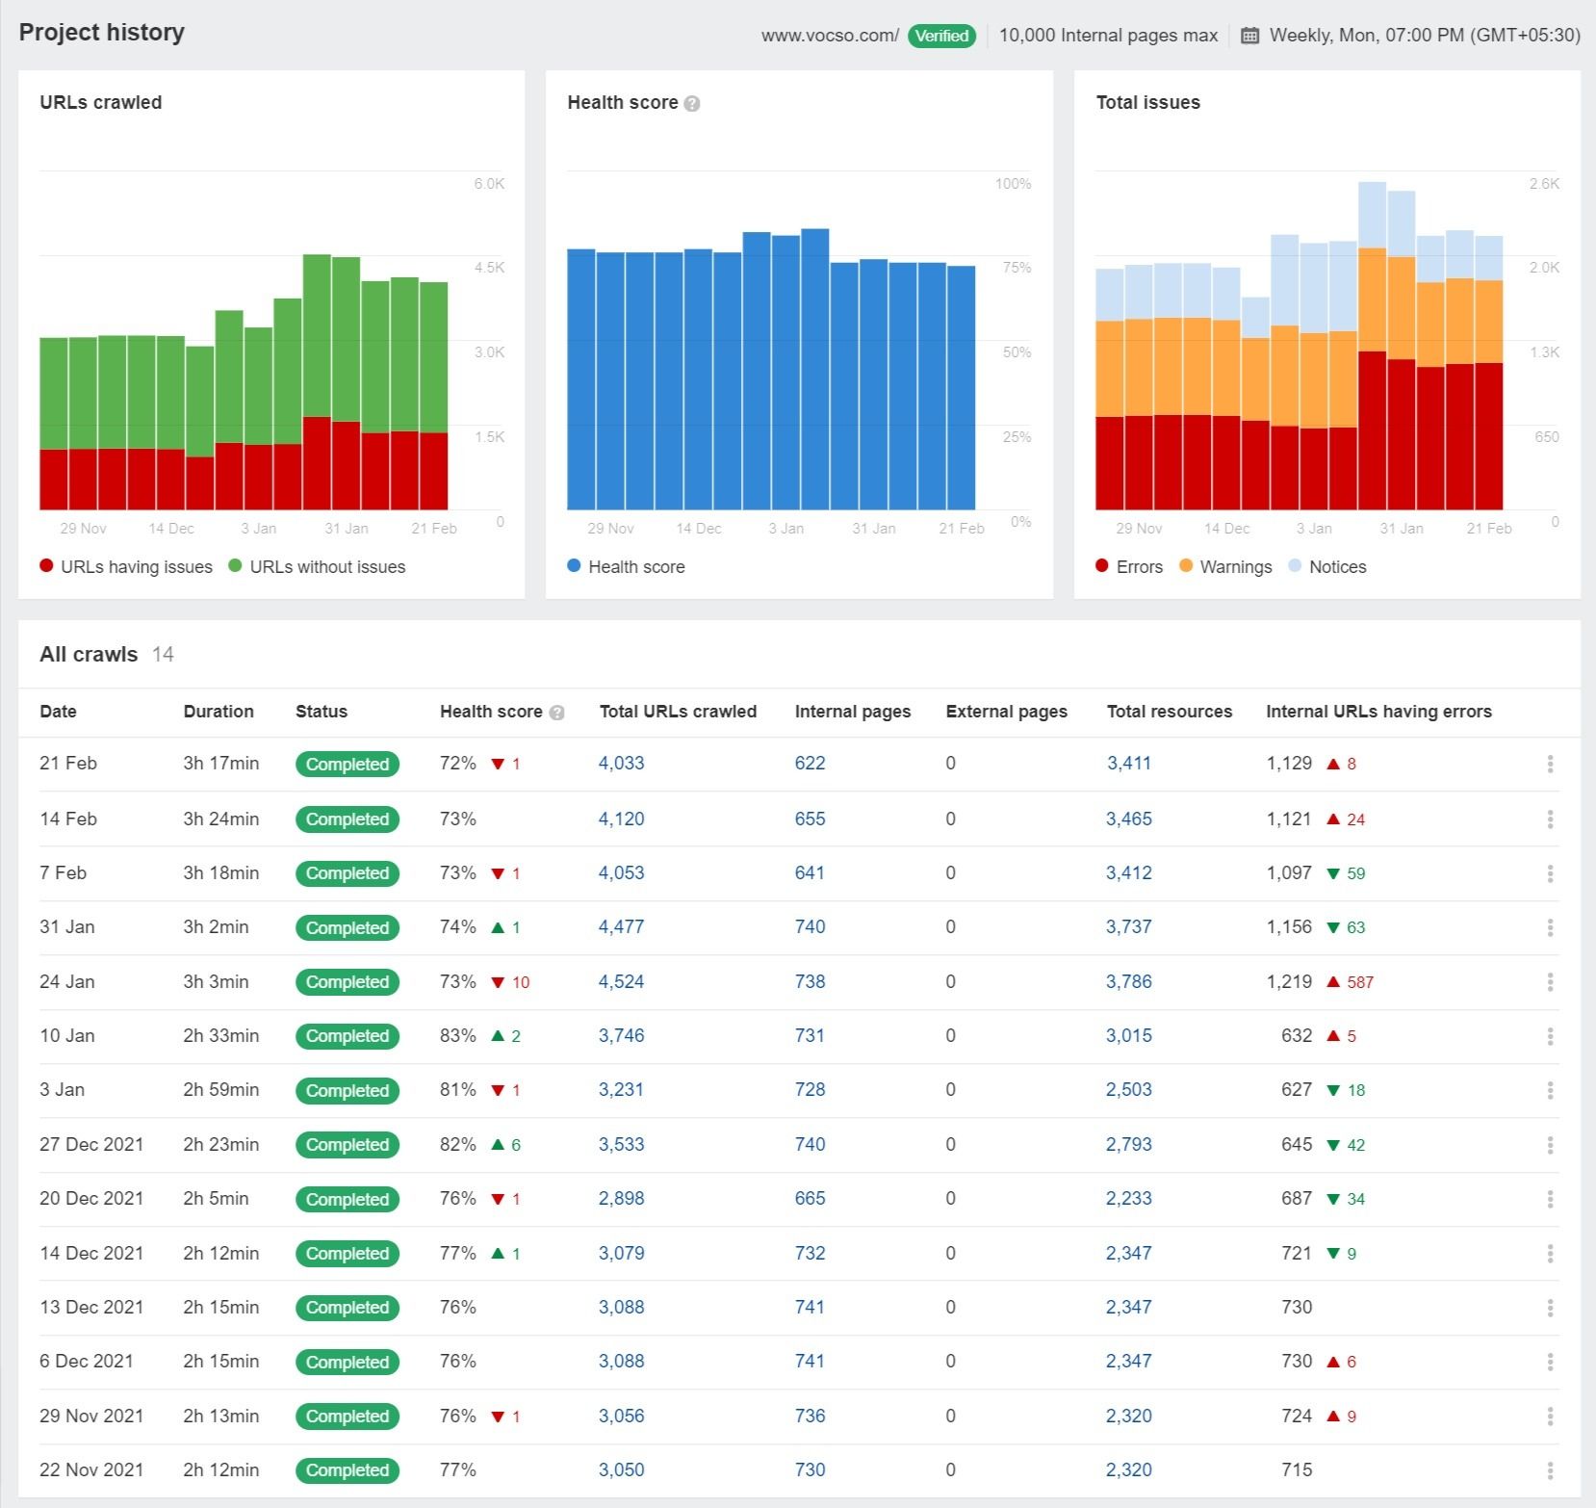Click the www.vocso.com/ project URL
This screenshot has height=1508, width=1596.
click(830, 36)
